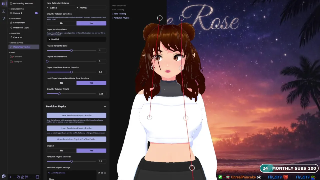Click the MediaPipe Tracker asset icon

click(x=11, y=47)
